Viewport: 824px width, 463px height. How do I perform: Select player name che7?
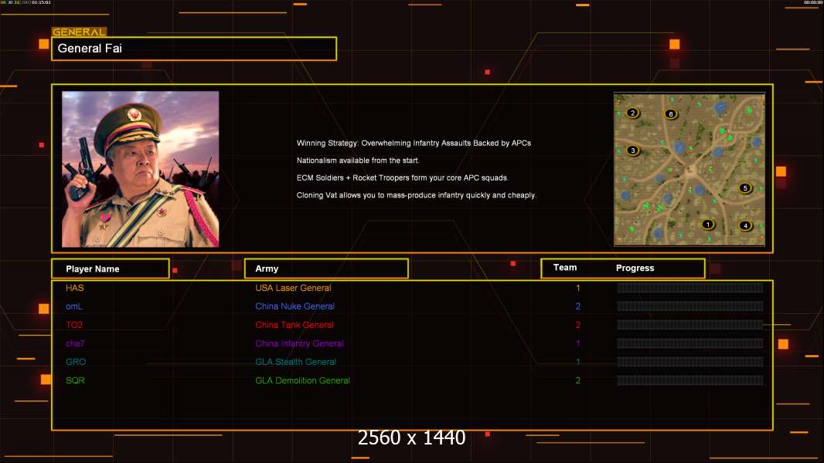pyautogui.click(x=75, y=343)
